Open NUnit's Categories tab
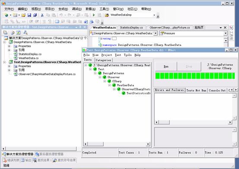This screenshot has width=239, height=169. (x=103, y=60)
